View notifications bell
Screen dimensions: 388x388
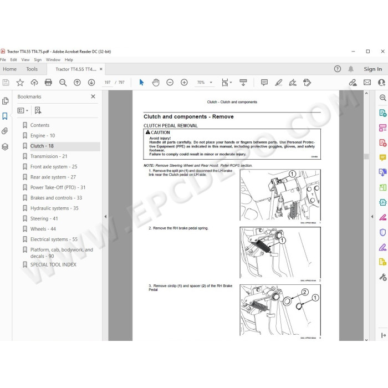point(351,69)
